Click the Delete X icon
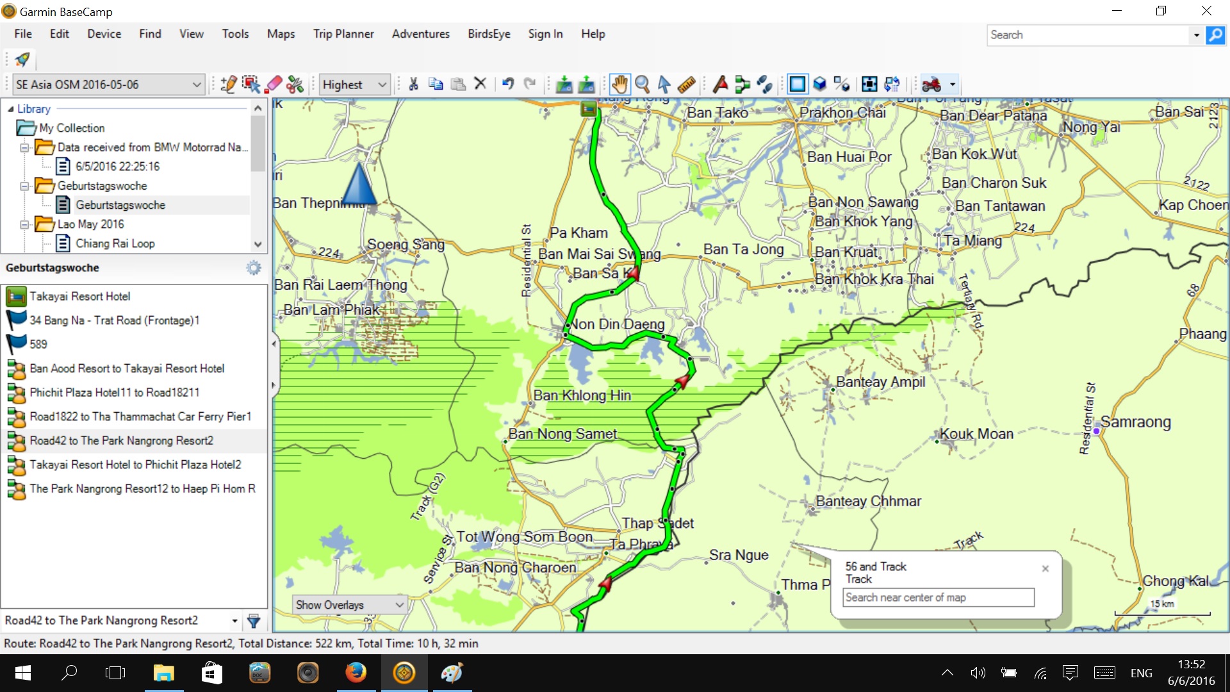Screen dimensions: 1230x692 pyautogui.click(x=480, y=84)
